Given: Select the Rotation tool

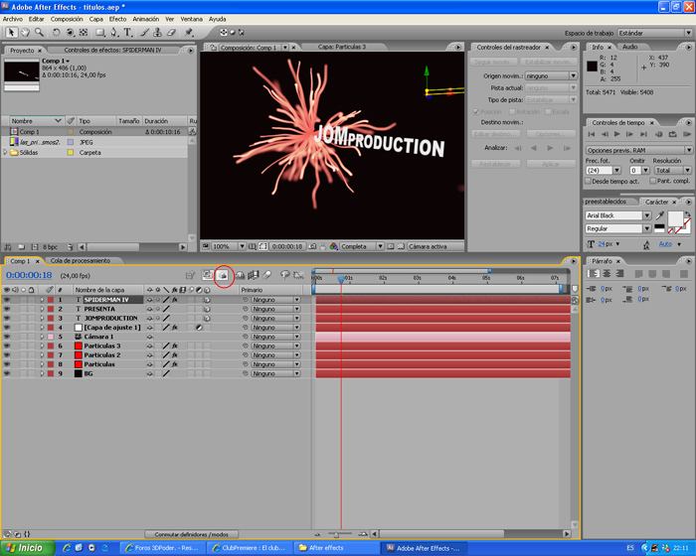Looking at the screenshot, I should 56,33.
